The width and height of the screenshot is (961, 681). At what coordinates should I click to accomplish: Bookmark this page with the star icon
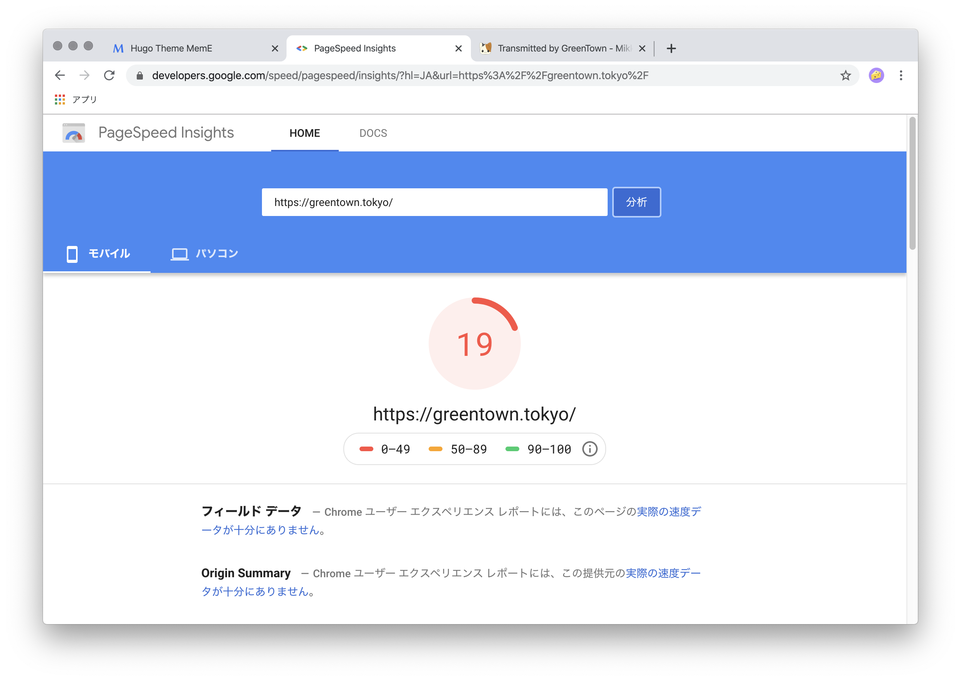(845, 75)
